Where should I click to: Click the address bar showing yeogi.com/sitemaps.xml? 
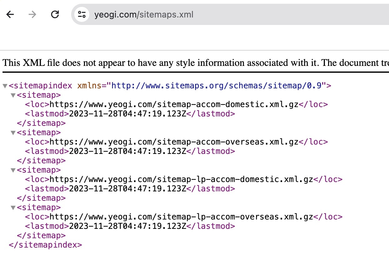pos(144,14)
